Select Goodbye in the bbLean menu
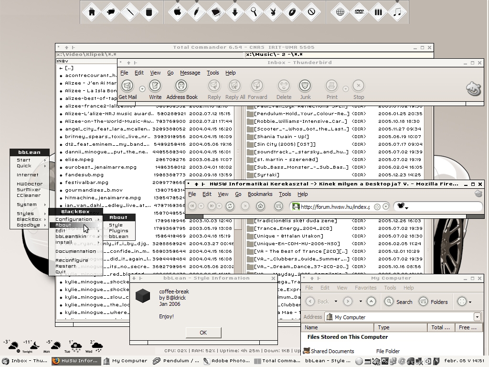489x367 pixels. 29,225
